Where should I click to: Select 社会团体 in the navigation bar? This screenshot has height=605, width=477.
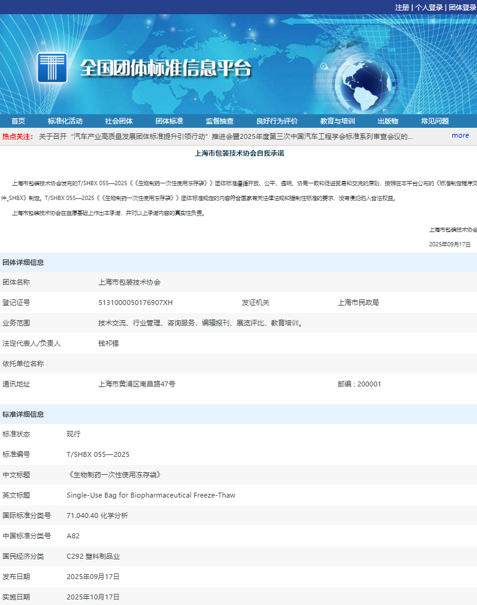118,121
